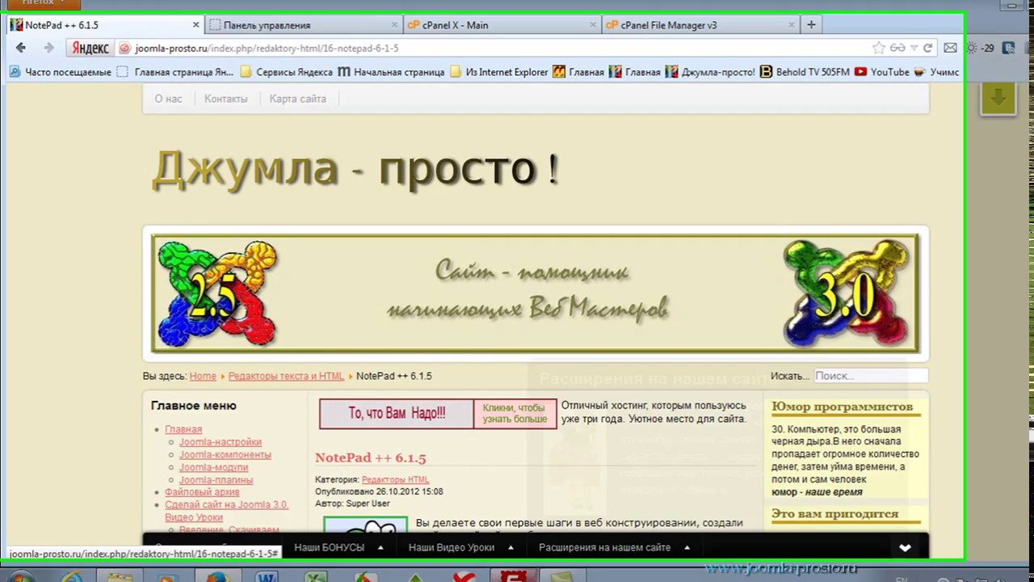The width and height of the screenshot is (1034, 582).
Task: Click the Джумла - просто! site title
Action: tap(355, 170)
